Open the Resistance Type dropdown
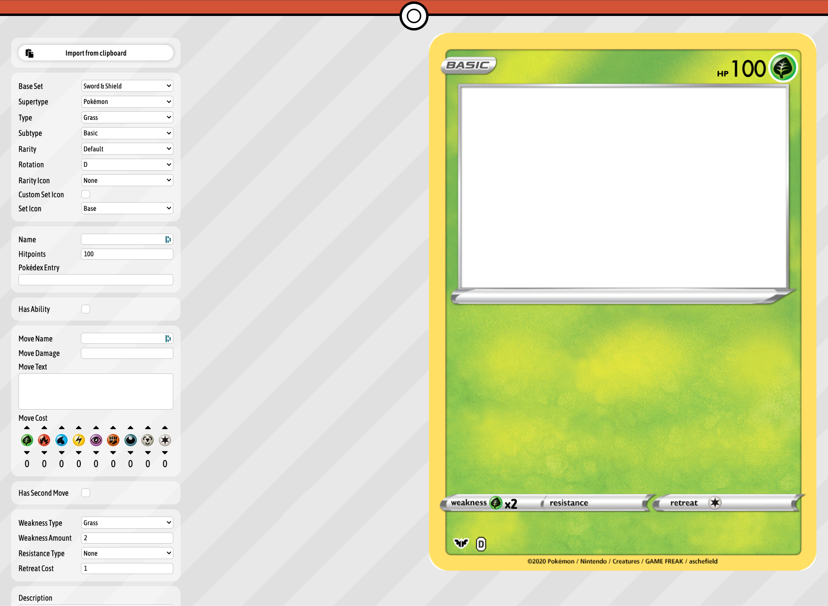 tap(127, 553)
